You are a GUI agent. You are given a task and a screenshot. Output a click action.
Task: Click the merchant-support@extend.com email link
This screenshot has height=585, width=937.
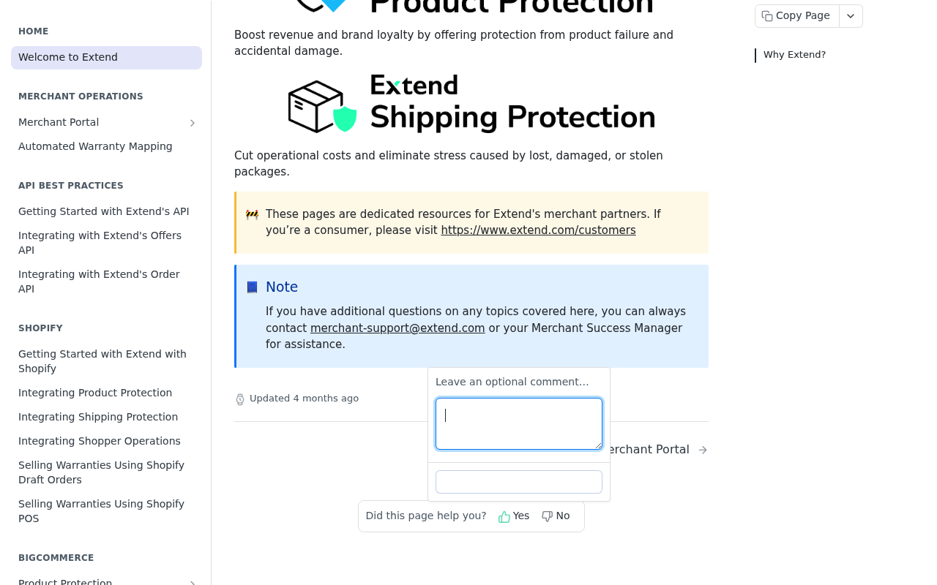(x=397, y=328)
